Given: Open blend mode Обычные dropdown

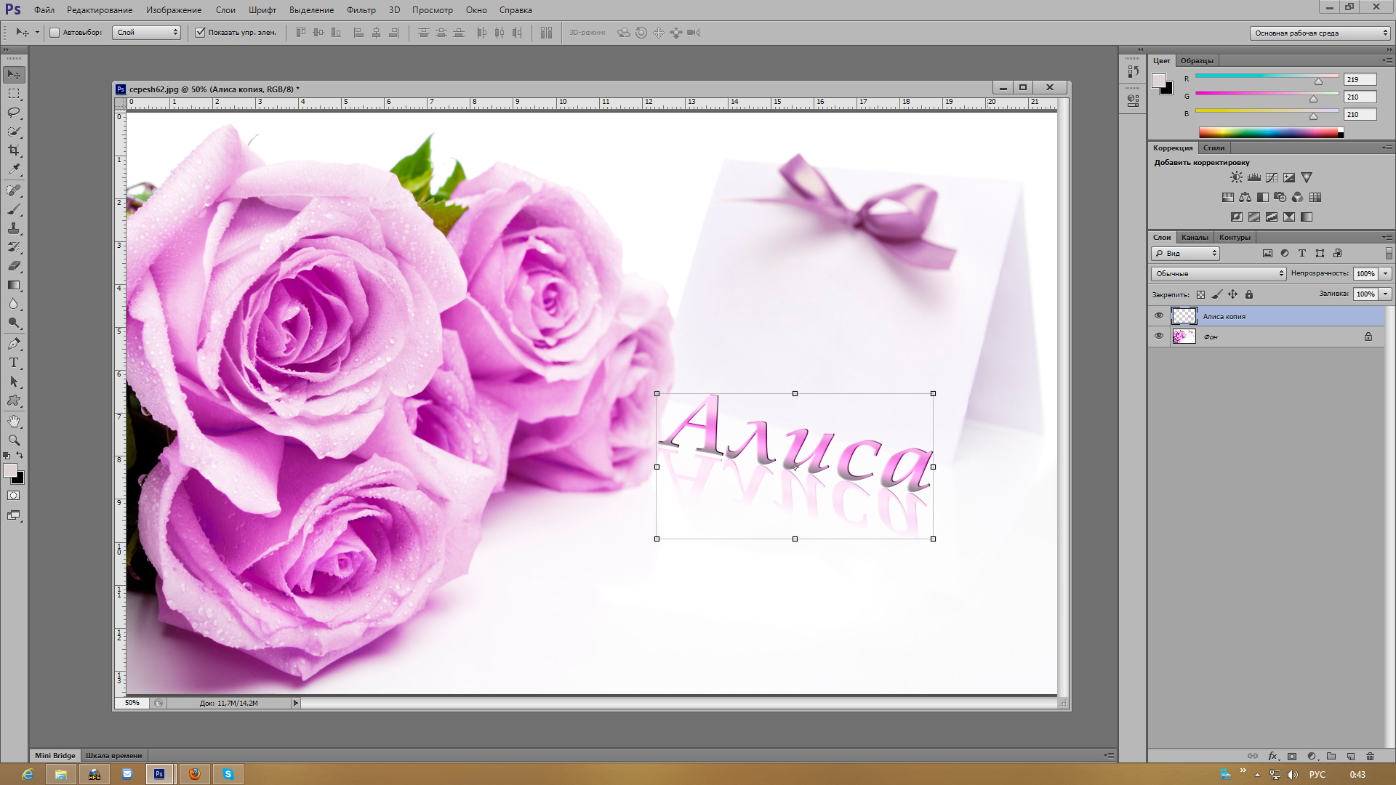Looking at the screenshot, I should (x=1219, y=273).
